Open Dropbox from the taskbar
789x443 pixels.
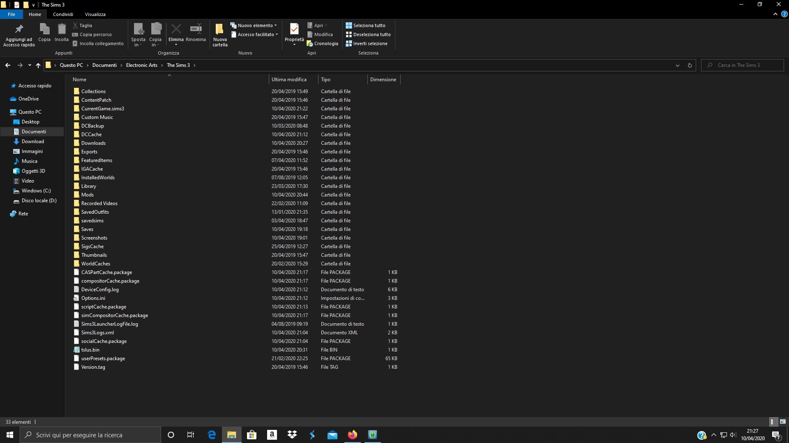[x=292, y=435]
